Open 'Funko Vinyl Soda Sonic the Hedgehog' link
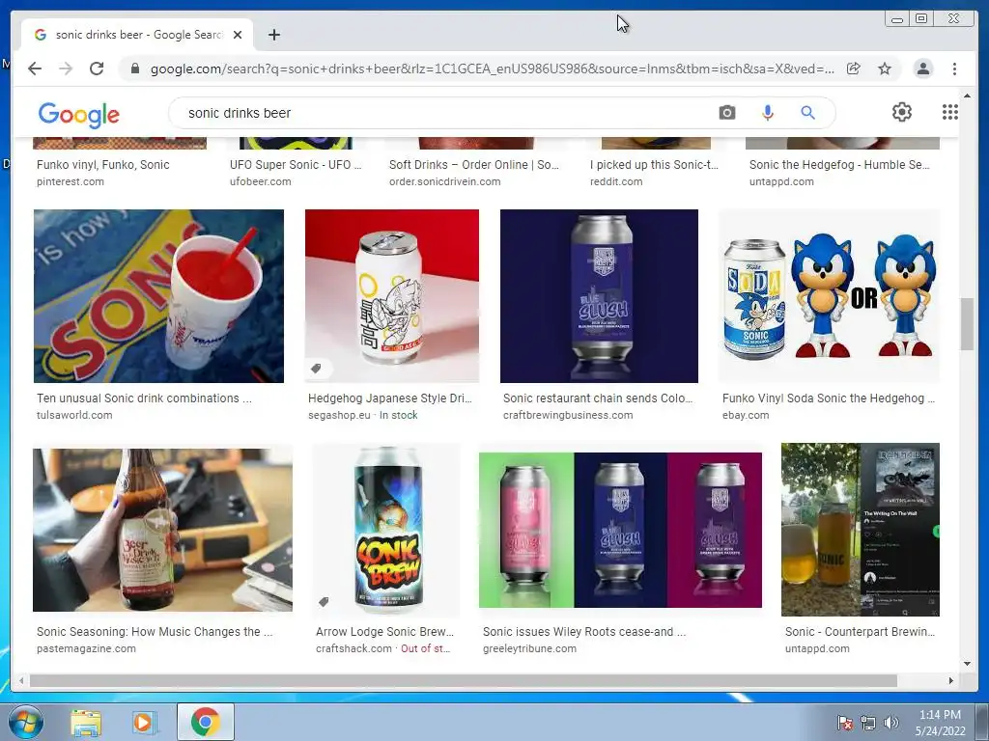989x741 pixels. [x=828, y=398]
